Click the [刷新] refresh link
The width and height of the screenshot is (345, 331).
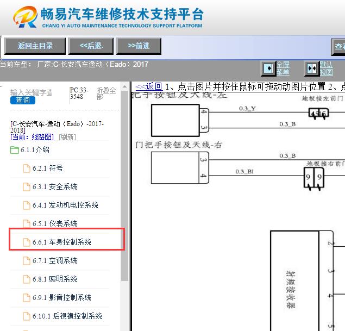67,137
